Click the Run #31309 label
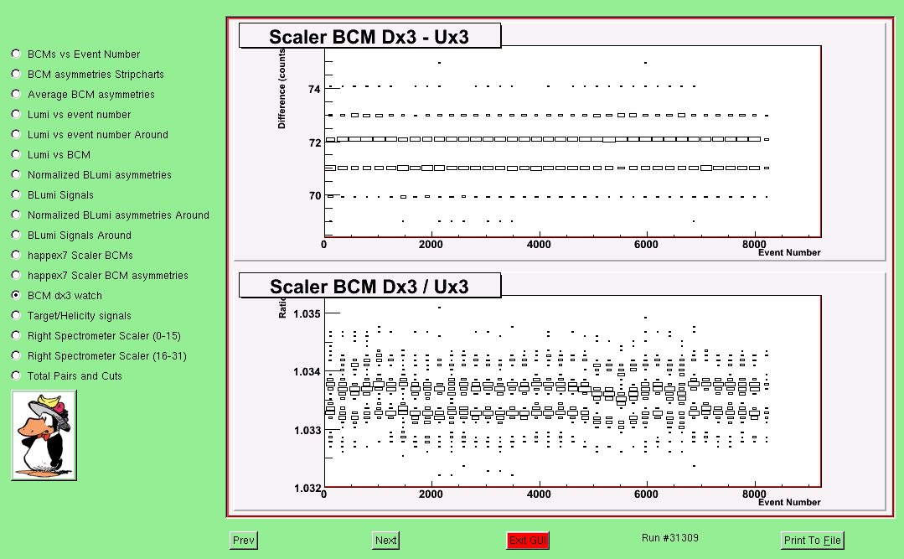This screenshot has height=559, width=904. 670,538
